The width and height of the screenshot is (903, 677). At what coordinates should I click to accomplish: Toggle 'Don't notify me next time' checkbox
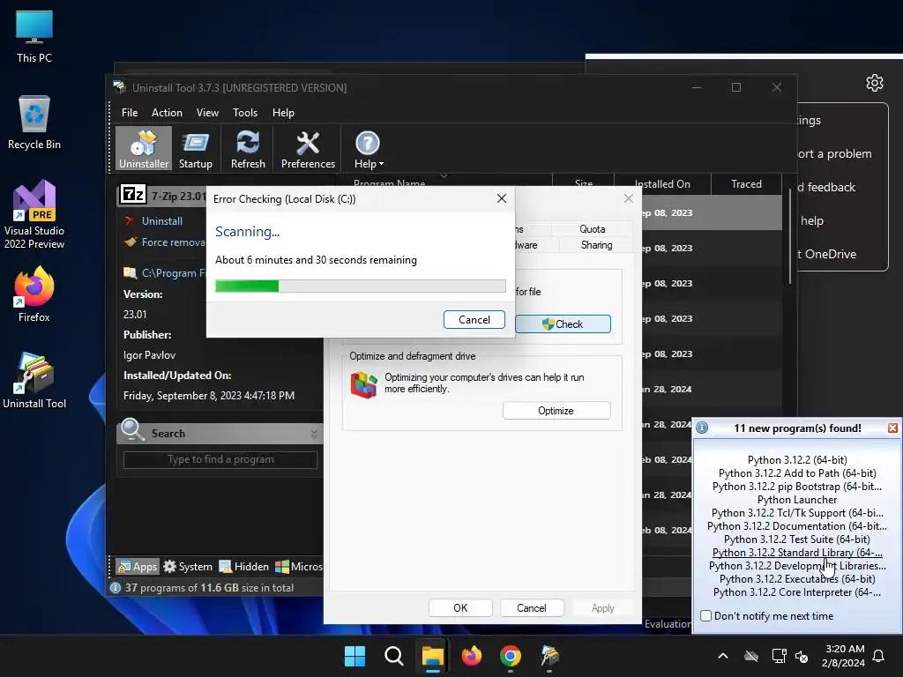(706, 616)
